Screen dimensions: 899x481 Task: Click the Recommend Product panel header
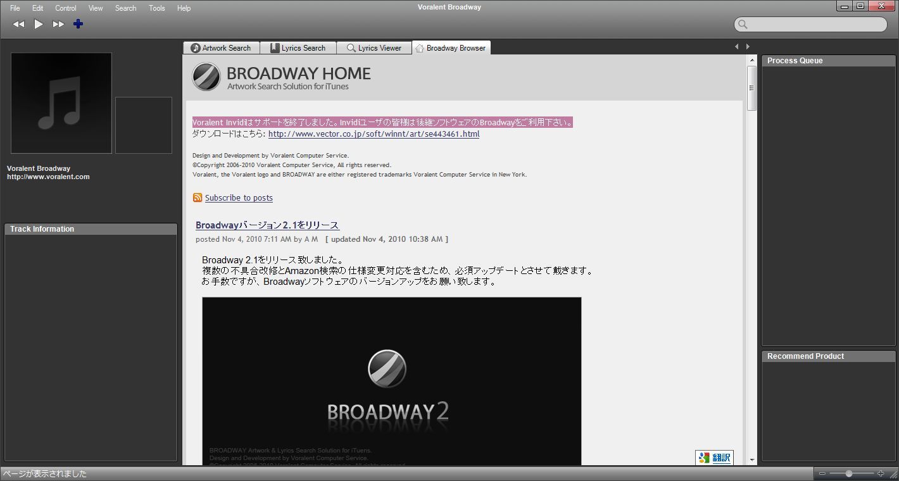click(829, 356)
